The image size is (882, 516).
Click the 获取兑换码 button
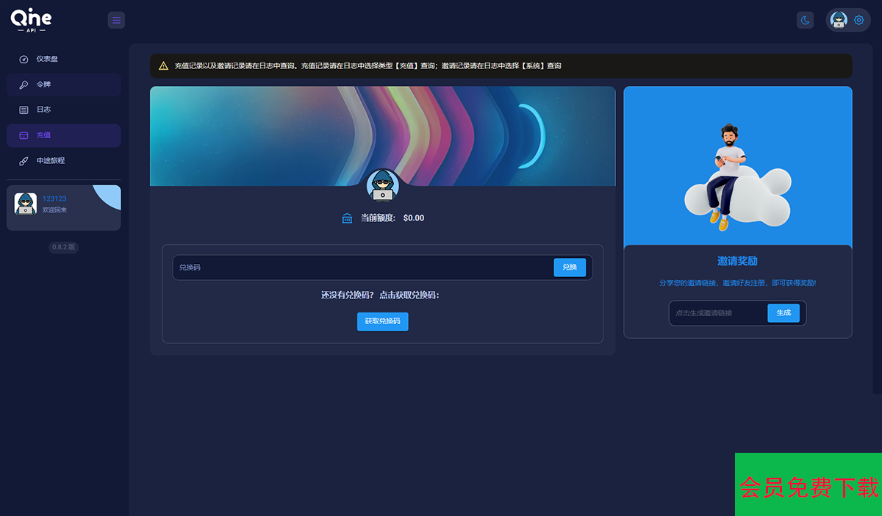382,321
